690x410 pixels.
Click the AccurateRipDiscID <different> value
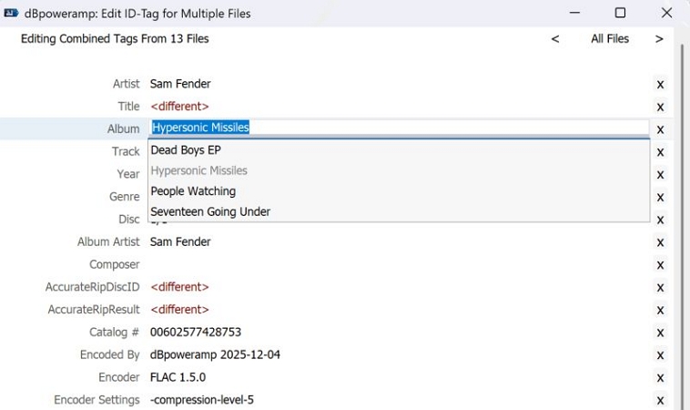pyautogui.click(x=179, y=287)
